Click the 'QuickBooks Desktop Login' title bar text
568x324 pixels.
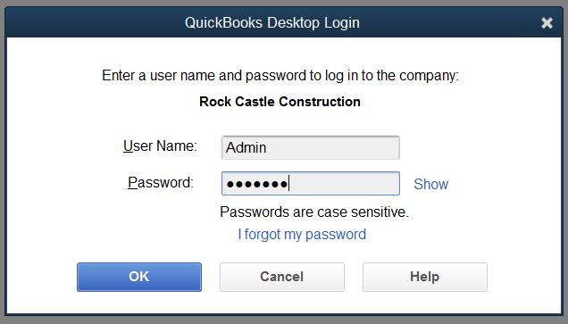click(x=272, y=23)
